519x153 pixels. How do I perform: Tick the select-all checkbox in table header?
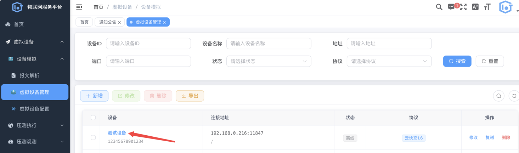tap(93, 118)
